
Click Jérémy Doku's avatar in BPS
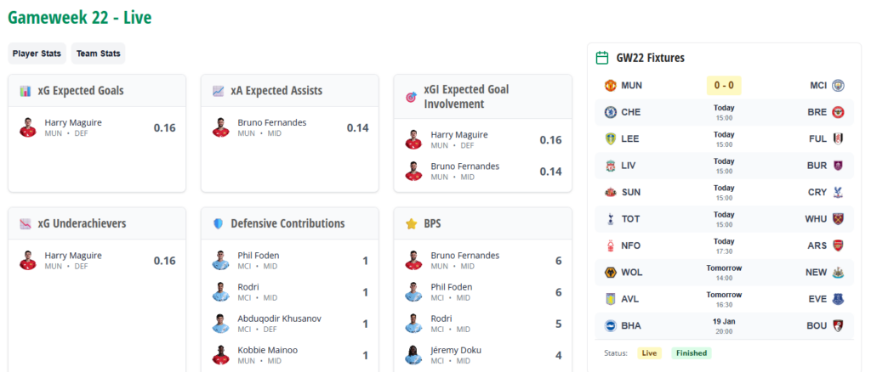coord(413,355)
